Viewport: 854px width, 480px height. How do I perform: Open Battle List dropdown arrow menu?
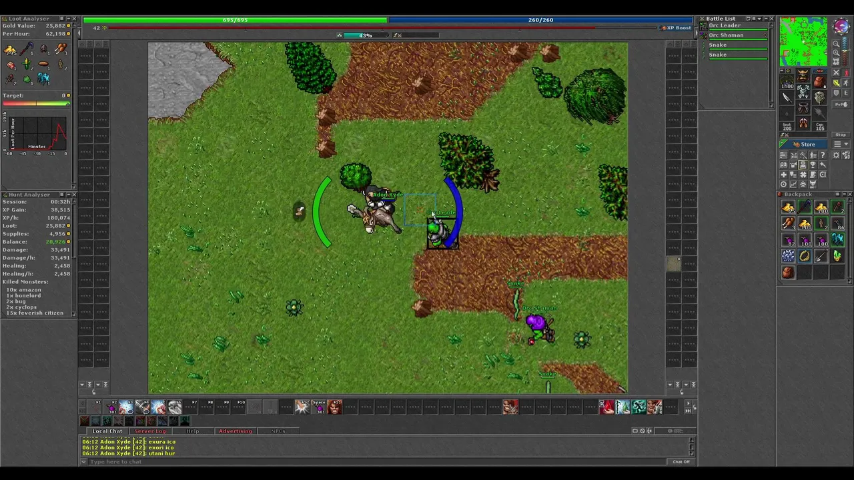(759, 19)
